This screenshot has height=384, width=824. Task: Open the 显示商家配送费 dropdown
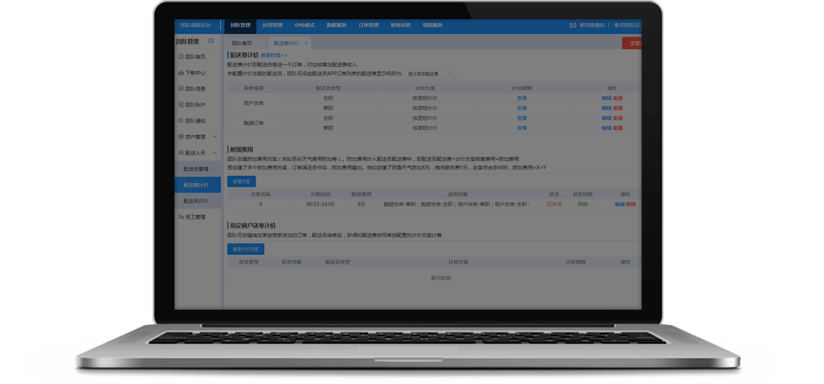coord(431,73)
